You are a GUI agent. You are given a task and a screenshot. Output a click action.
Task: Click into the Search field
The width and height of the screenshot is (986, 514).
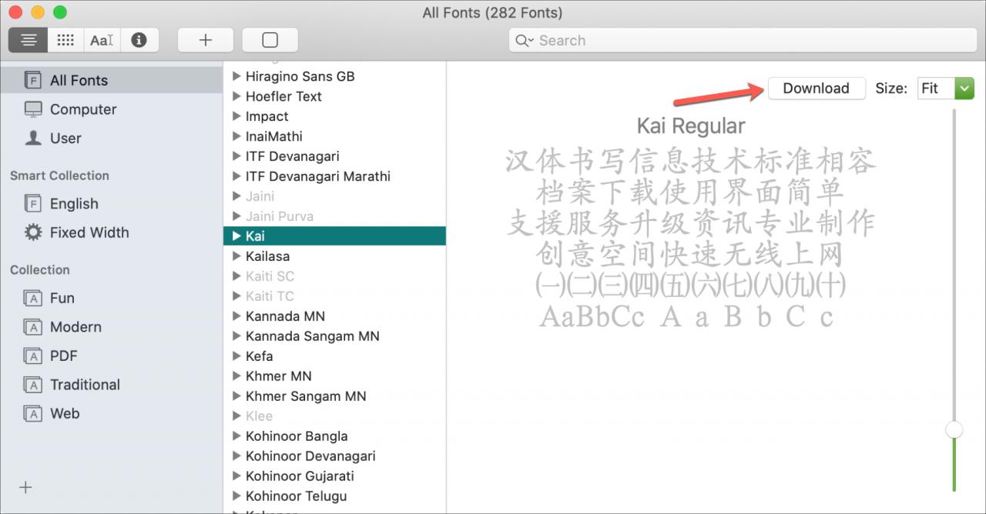pos(743,40)
